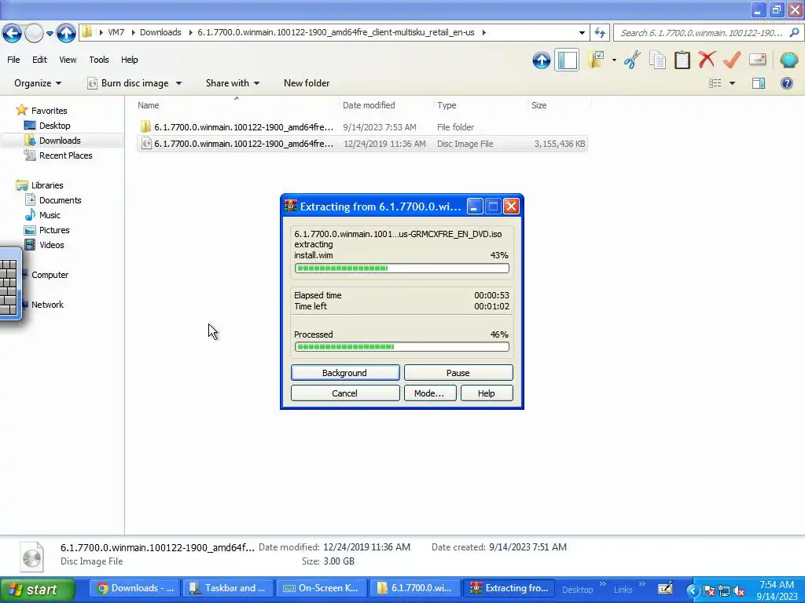
Task: Select VM7 in the address breadcrumb
Action: tap(116, 32)
